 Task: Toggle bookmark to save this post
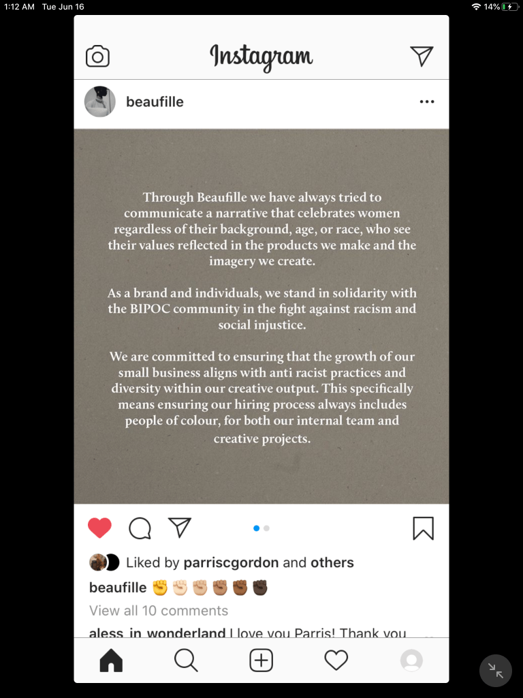(x=423, y=528)
